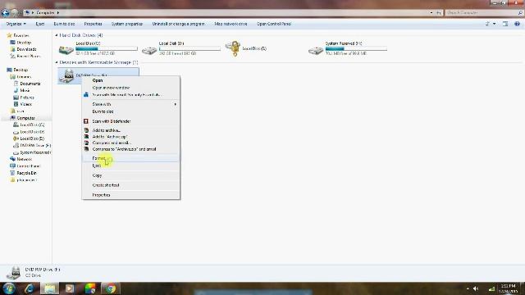Select the locked Local Disk (E:) icon

(233, 49)
